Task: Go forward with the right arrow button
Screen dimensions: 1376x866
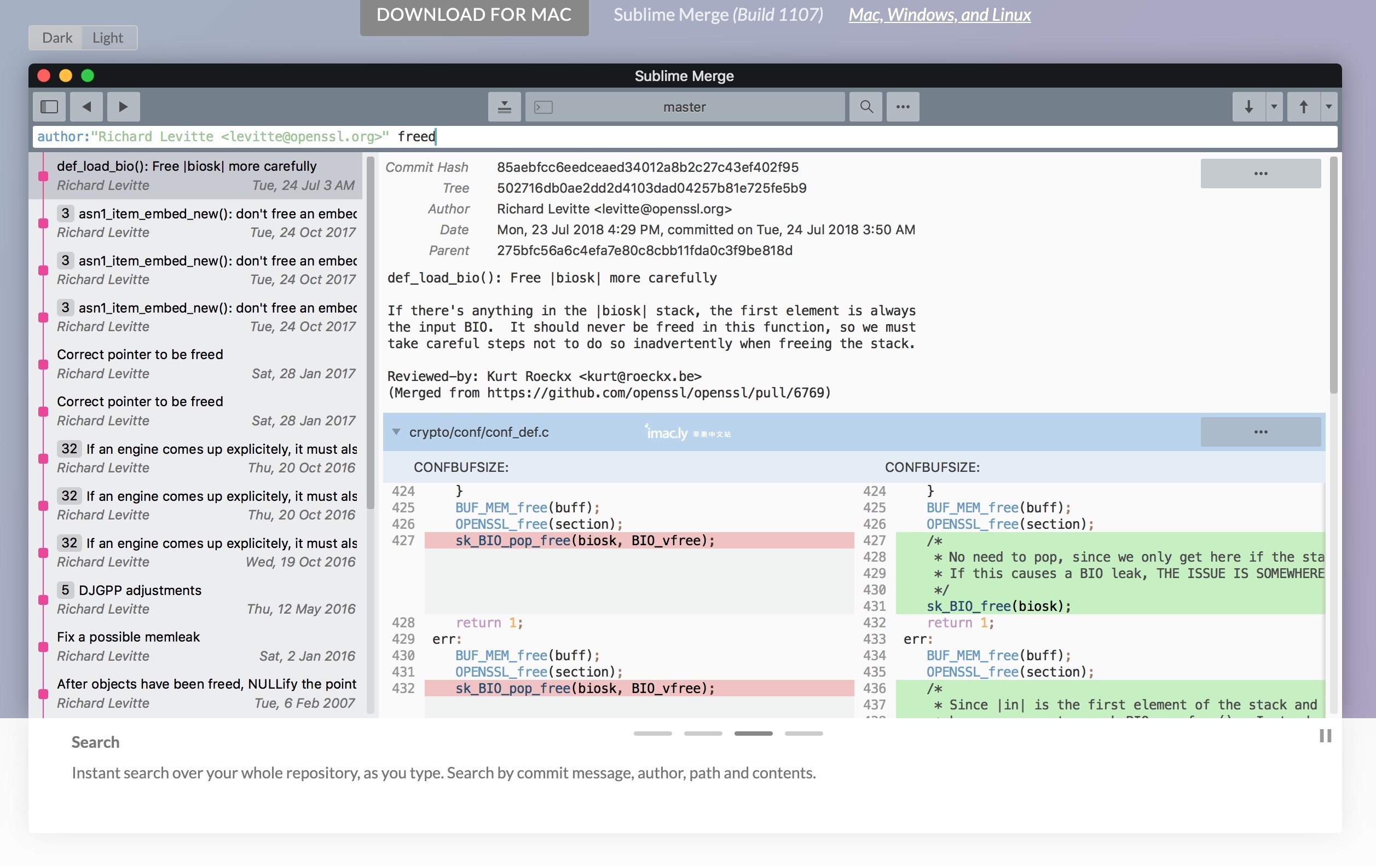Action: [x=124, y=106]
